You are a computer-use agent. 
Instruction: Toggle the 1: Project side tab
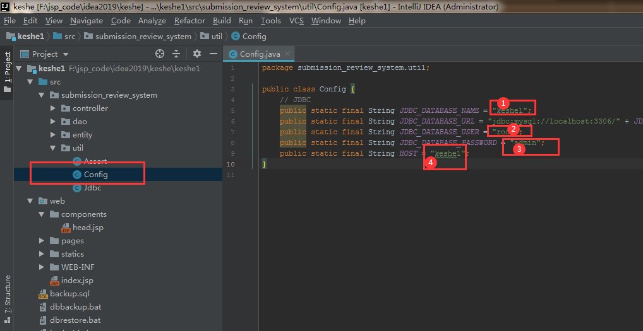(7, 72)
